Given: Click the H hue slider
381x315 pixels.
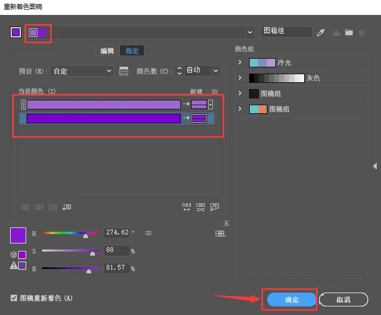Looking at the screenshot, I should pyautogui.click(x=71, y=233).
